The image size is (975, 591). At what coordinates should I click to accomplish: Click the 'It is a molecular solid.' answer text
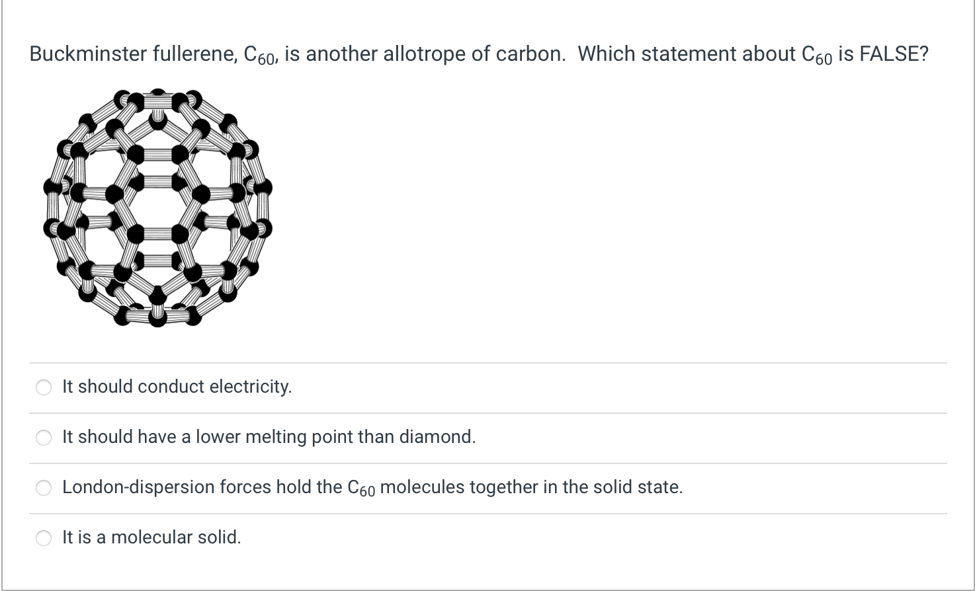[151, 537]
